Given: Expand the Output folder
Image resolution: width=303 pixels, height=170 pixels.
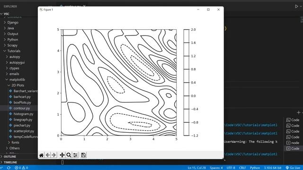Looking at the screenshot, I should (5, 34).
